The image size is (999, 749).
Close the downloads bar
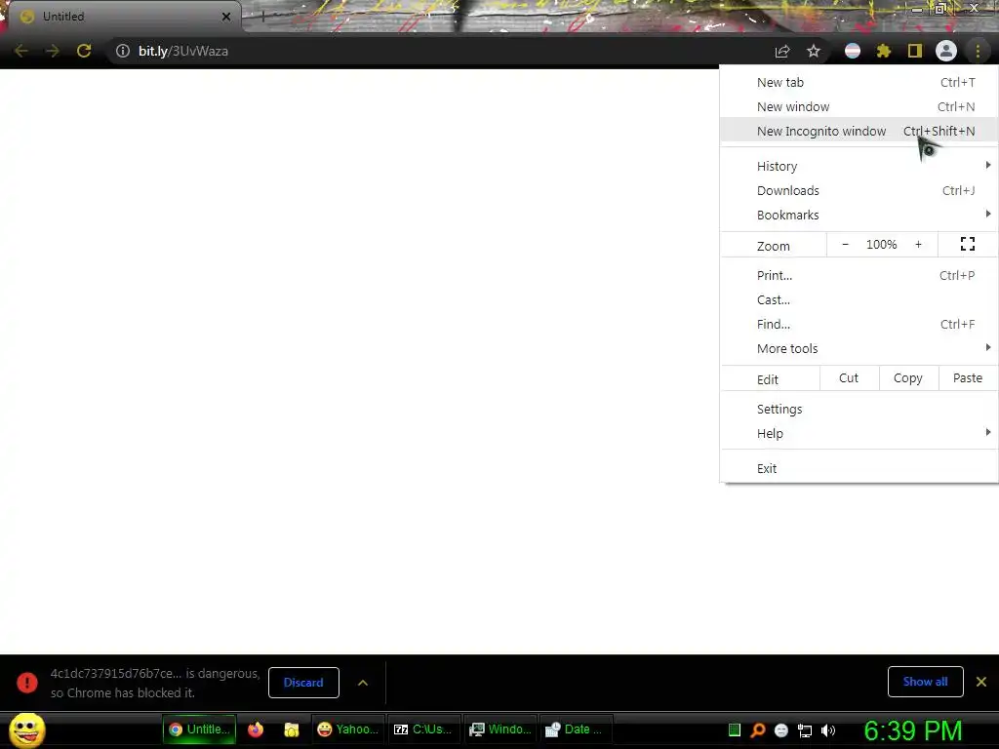(x=981, y=682)
